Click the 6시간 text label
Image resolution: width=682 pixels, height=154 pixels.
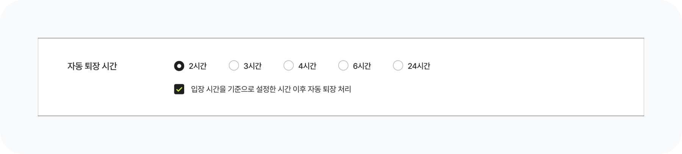[362, 66]
